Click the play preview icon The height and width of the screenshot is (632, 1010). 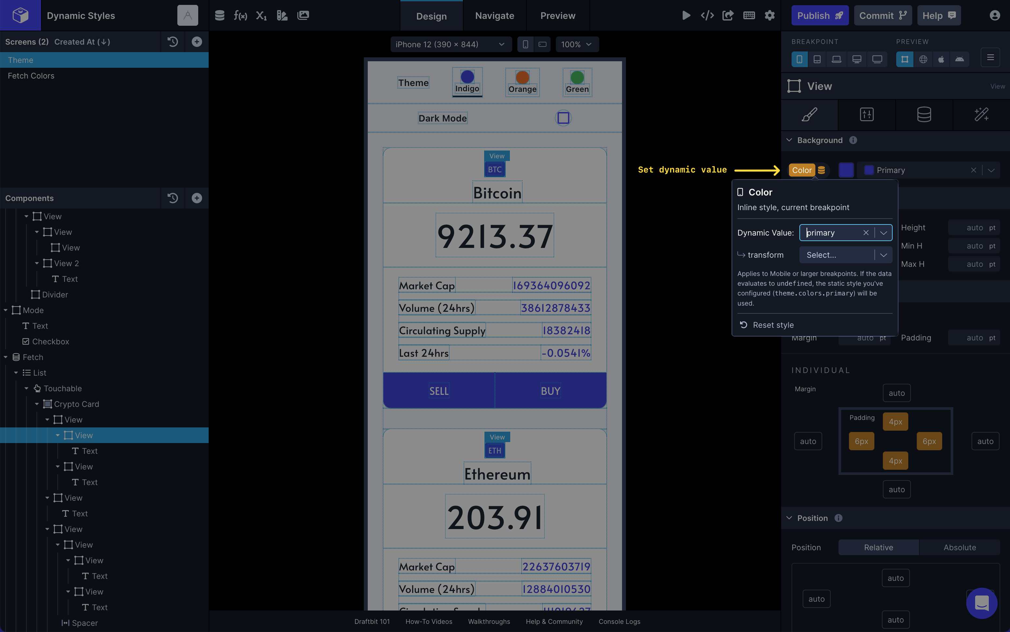click(x=686, y=15)
